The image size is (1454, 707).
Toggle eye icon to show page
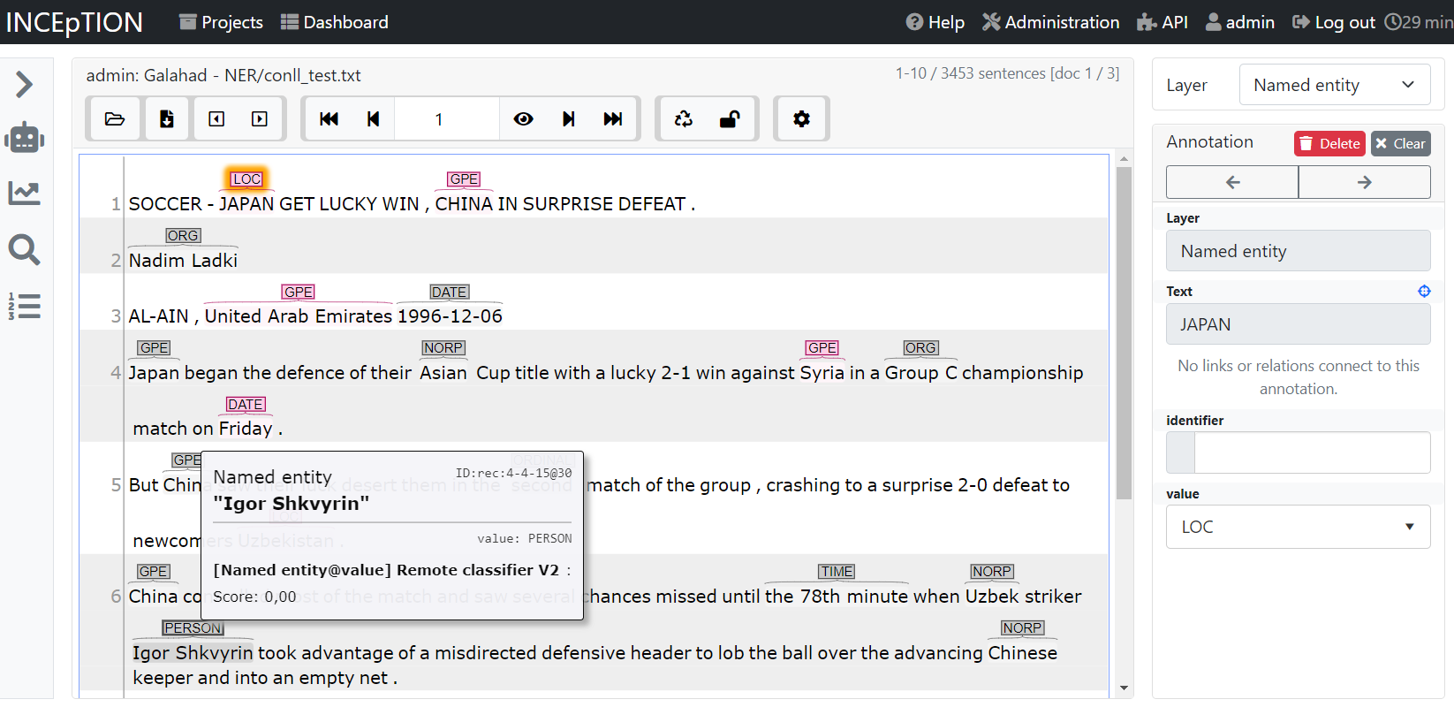pyautogui.click(x=524, y=119)
